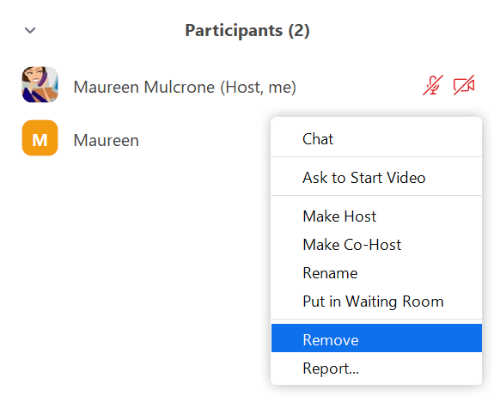Choose Make Co-Host option
Image resolution: width=494 pixels, height=402 pixels.
[376, 245]
